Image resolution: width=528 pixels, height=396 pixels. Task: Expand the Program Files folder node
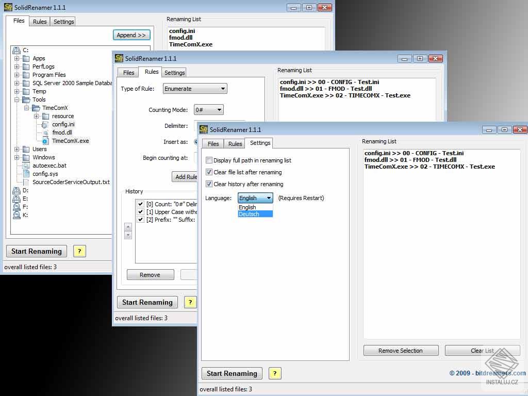[17, 75]
